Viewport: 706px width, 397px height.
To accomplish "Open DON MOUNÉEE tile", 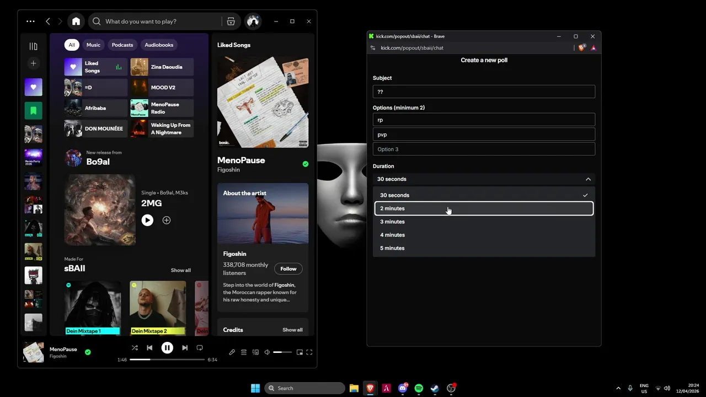I will 96,128.
